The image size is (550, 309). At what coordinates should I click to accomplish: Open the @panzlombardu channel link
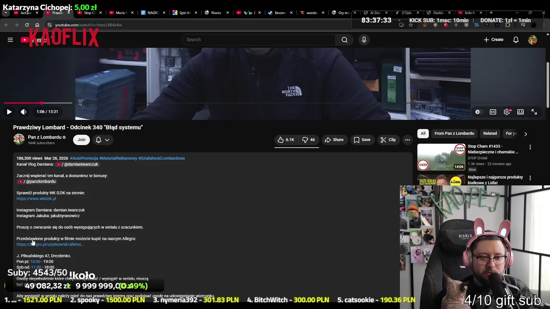tap(37, 182)
